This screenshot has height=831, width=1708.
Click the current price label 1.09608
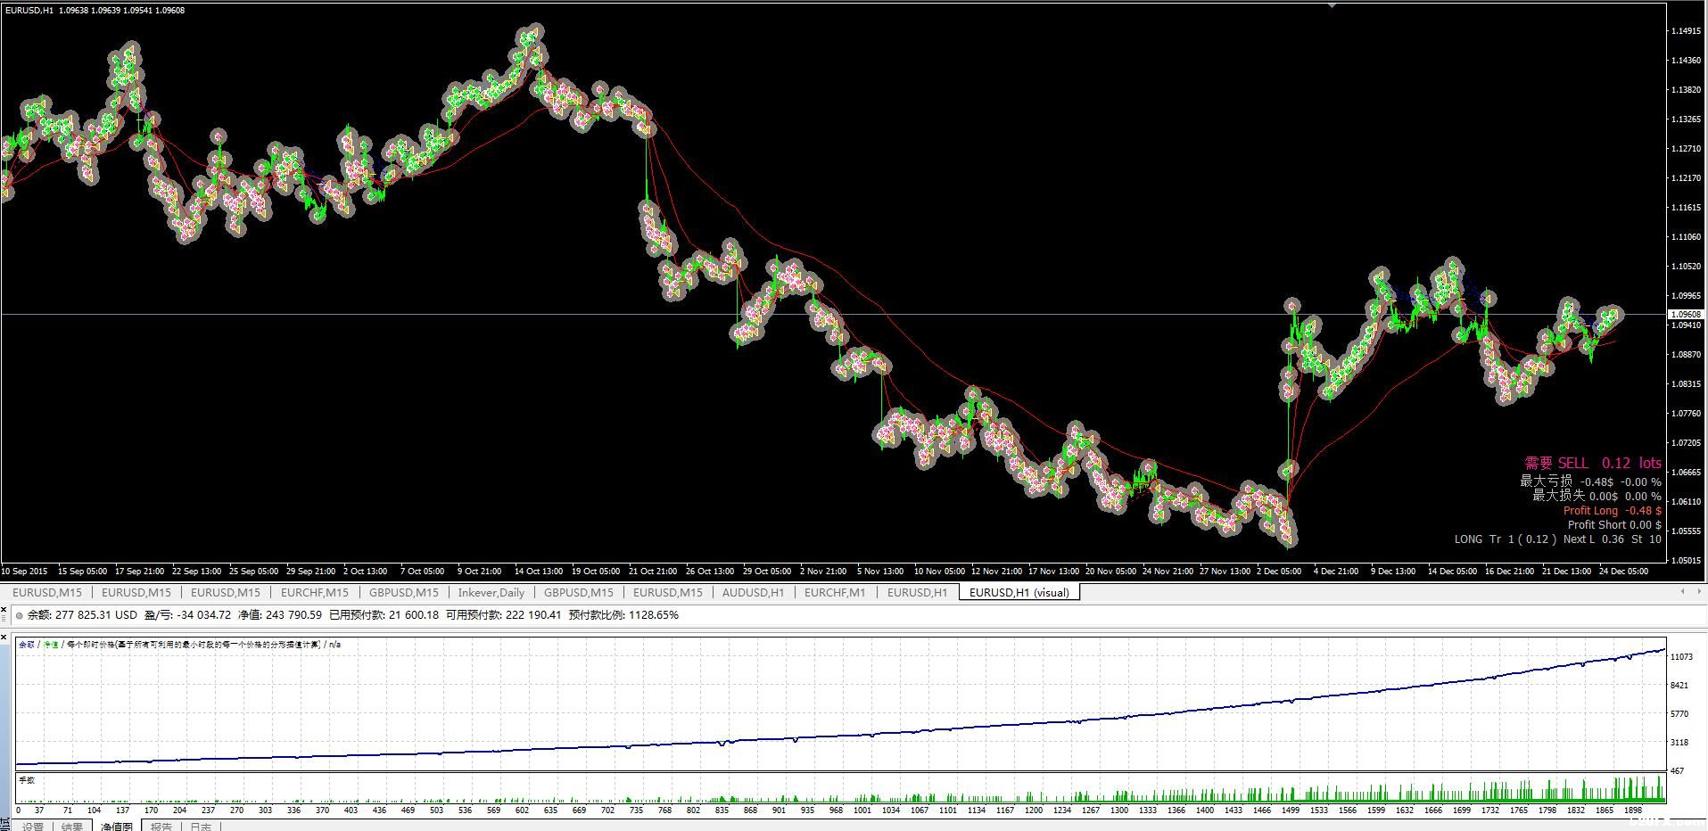point(1686,315)
